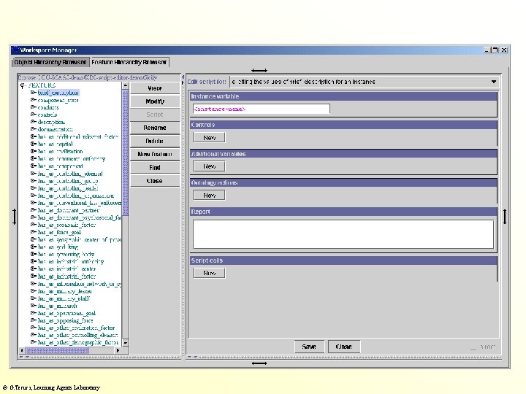Expand the has_as_force_goal node handle
526x394 pixels.
coord(34,232)
